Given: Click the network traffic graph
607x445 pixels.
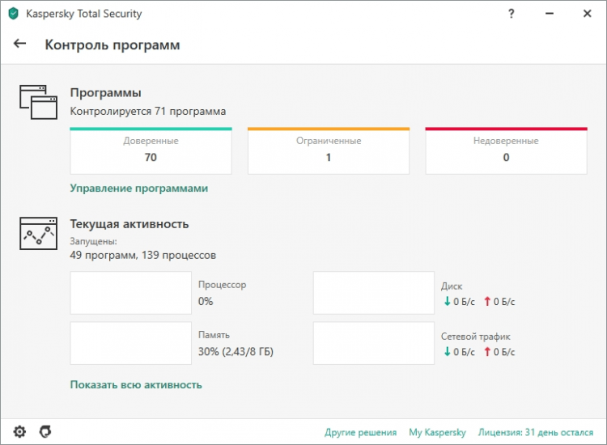Looking at the screenshot, I should click(374, 343).
